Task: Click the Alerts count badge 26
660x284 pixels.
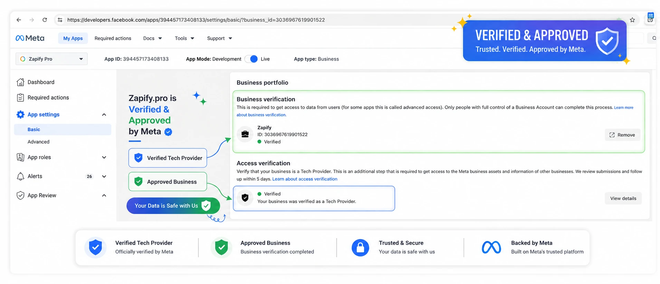Action: (89, 176)
